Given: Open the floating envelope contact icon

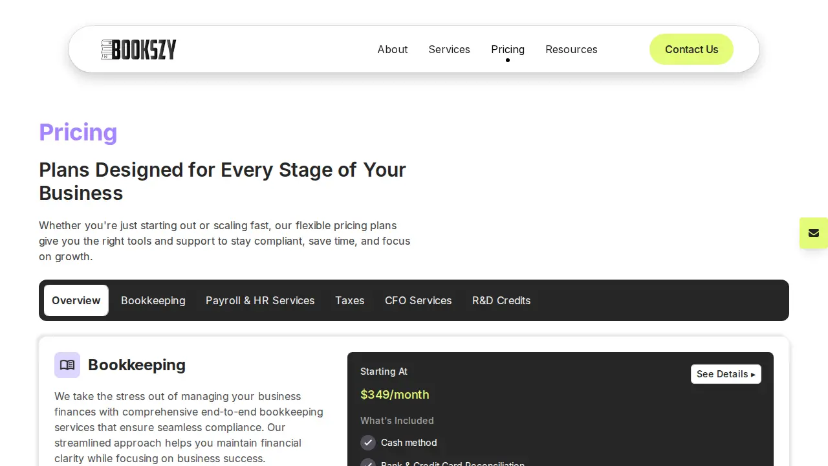Looking at the screenshot, I should [x=814, y=233].
